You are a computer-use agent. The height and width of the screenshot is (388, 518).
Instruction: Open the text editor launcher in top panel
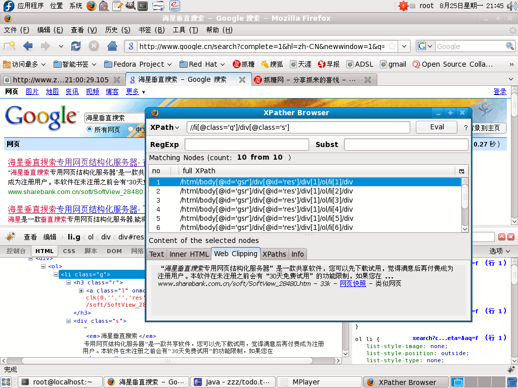click(x=117, y=6)
